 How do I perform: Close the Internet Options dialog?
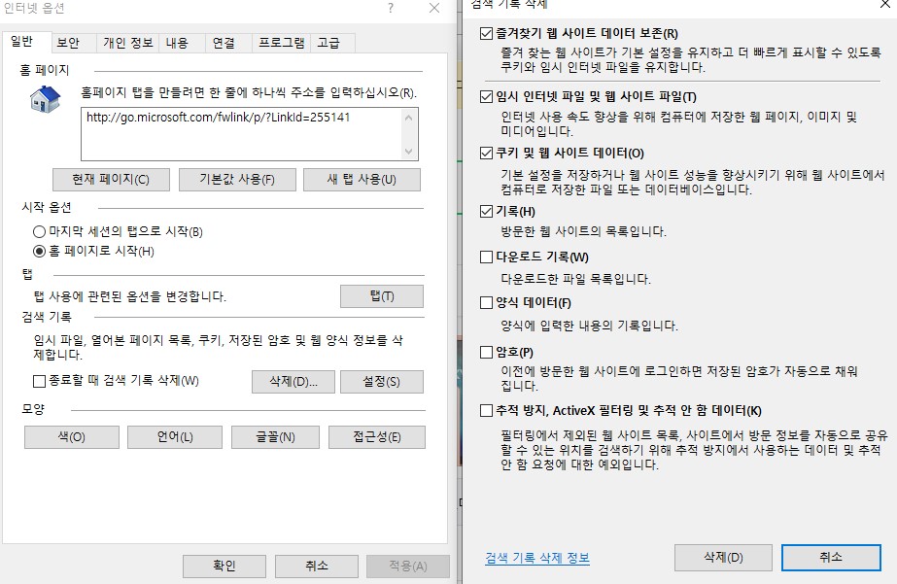(434, 8)
